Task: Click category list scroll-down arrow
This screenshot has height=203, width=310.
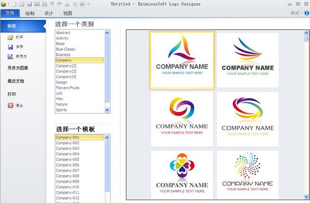Action: tap(107, 110)
